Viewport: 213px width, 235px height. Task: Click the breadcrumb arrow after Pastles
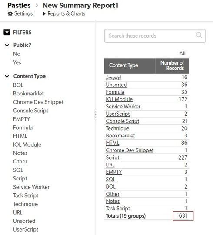pos(37,5)
